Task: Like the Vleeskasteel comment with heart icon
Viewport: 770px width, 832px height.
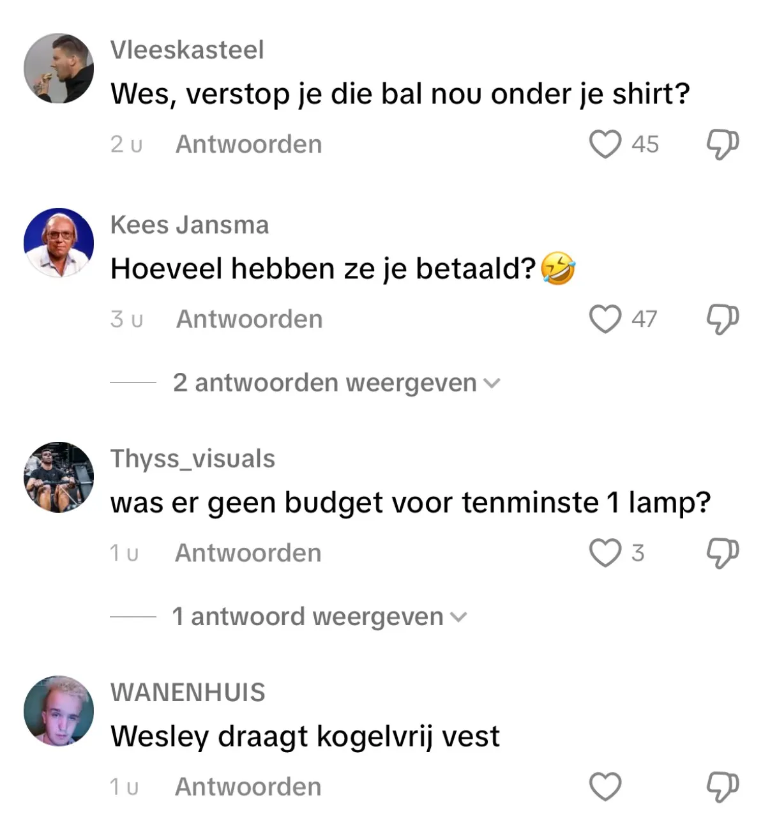Action: pyautogui.click(x=605, y=144)
